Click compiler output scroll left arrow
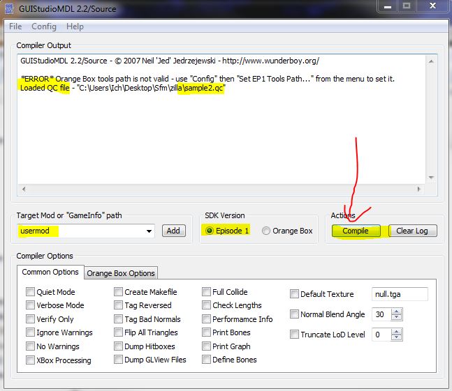The height and width of the screenshot is (391, 452). point(24,189)
